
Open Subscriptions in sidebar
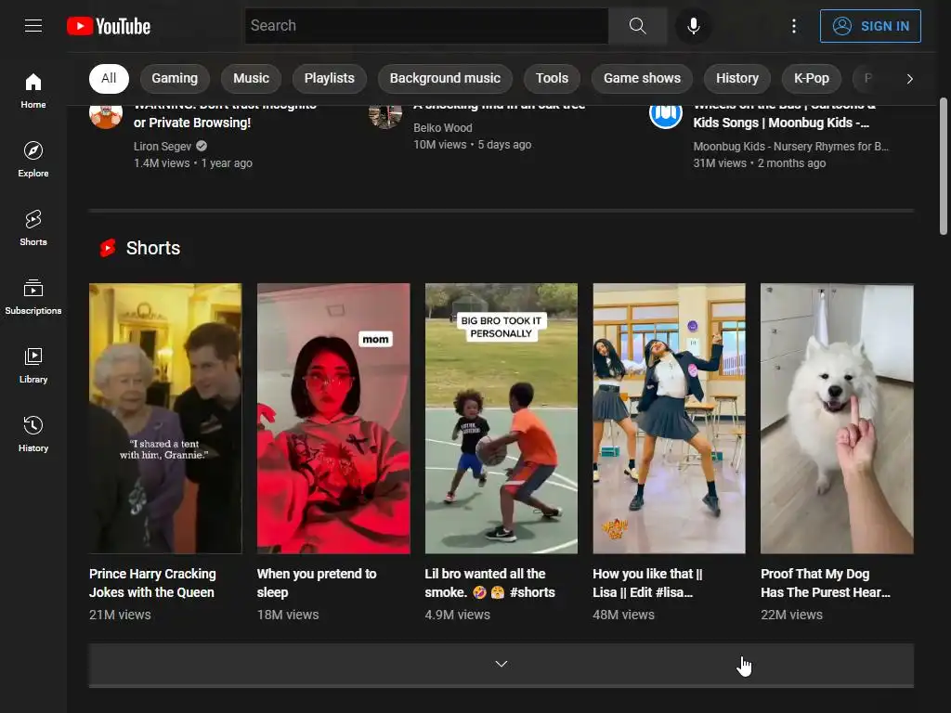(33, 296)
